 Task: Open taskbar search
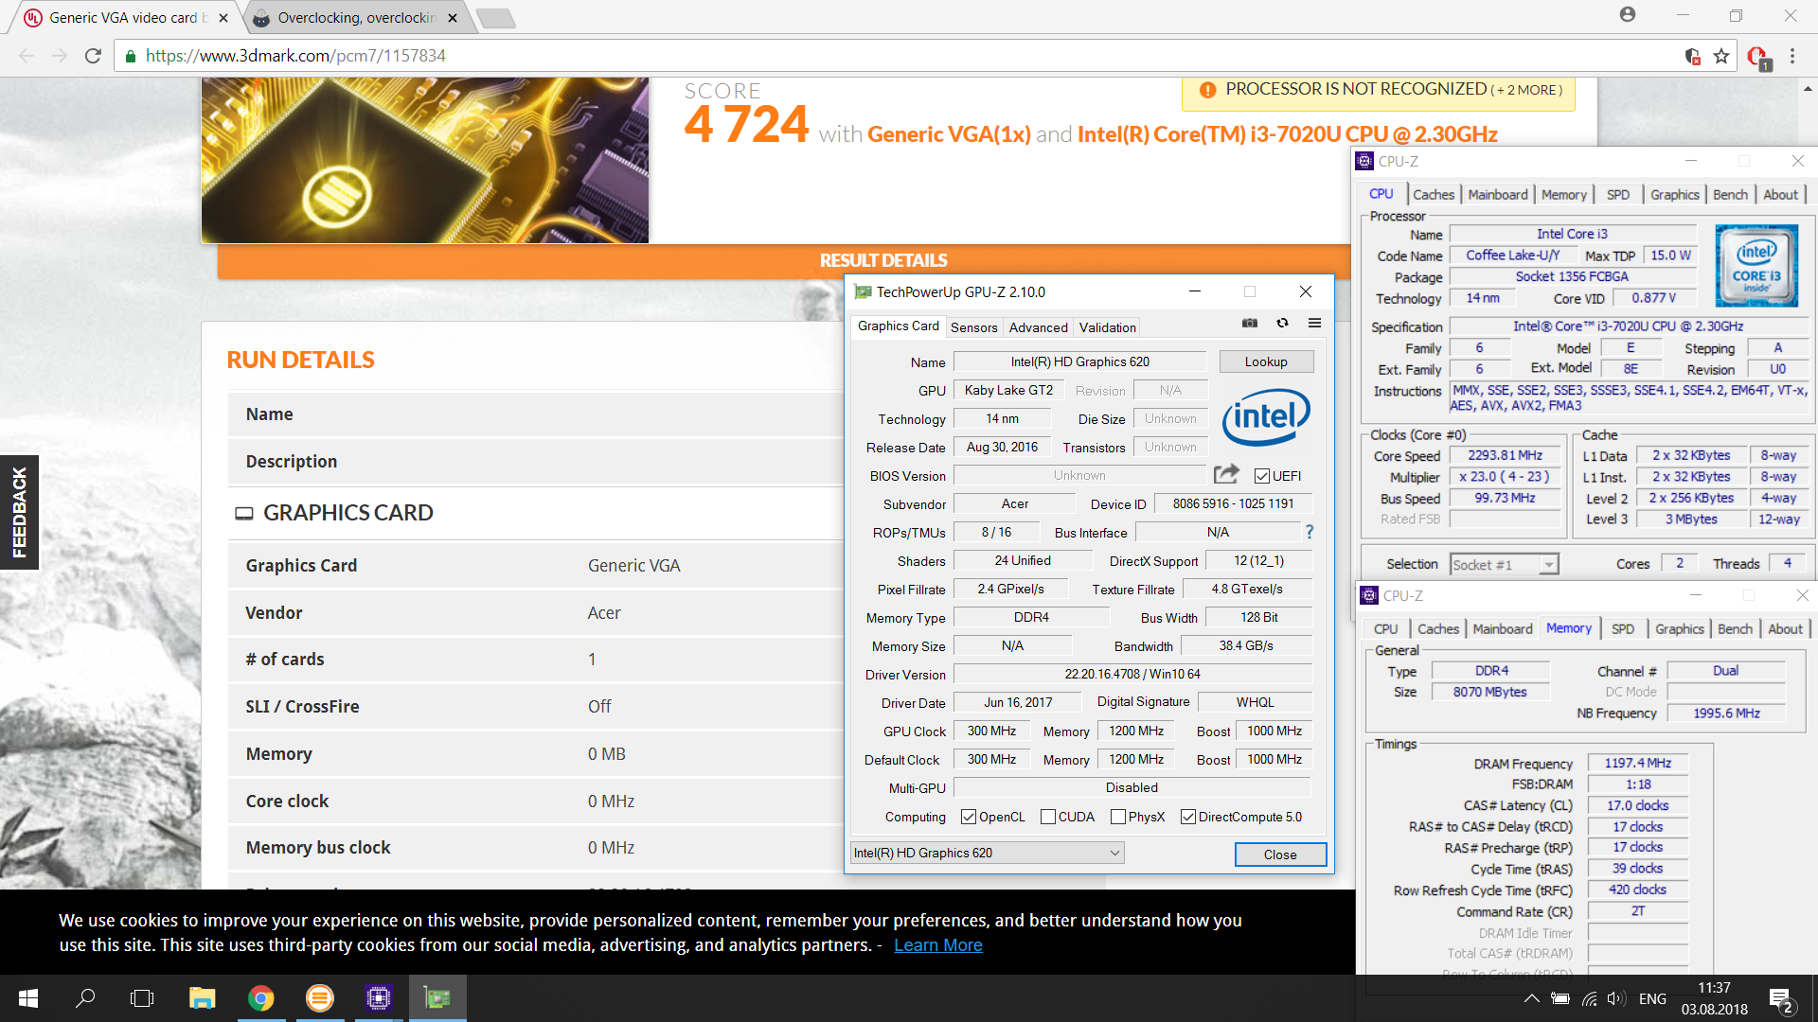click(x=85, y=998)
